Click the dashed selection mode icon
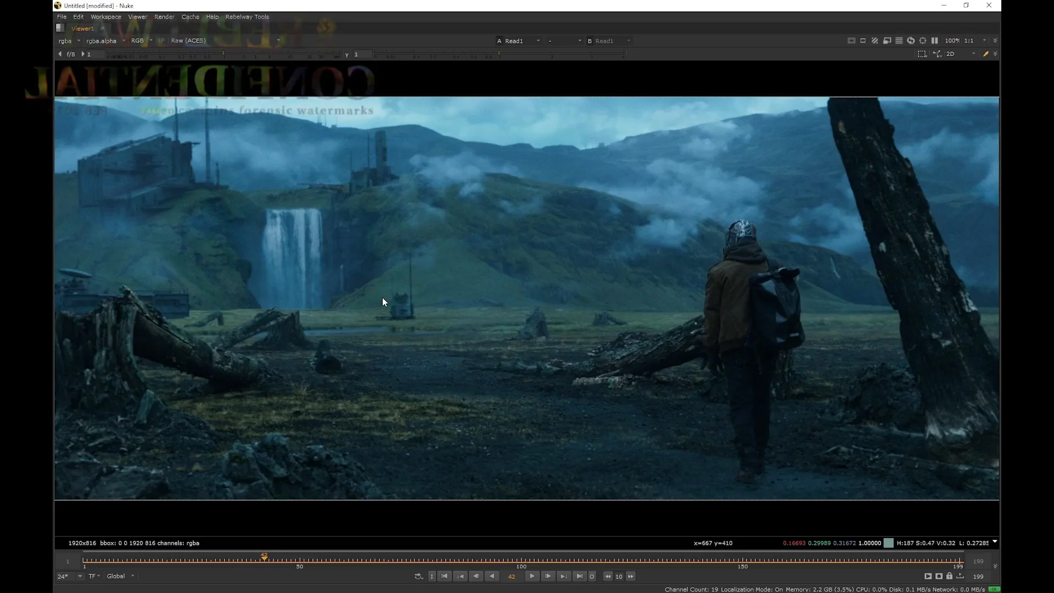Viewport: 1054px width, 593px height. tap(922, 54)
